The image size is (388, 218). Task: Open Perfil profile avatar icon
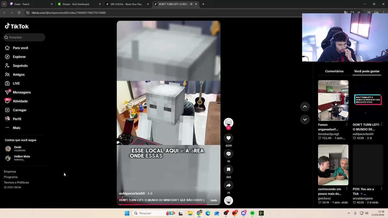click(7, 119)
